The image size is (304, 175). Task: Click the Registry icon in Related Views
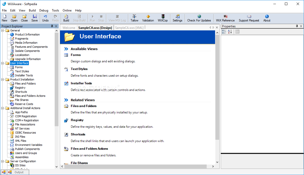(x=66, y=120)
